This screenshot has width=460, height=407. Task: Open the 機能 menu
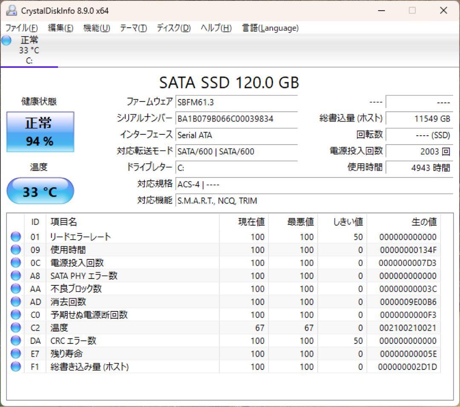[97, 28]
